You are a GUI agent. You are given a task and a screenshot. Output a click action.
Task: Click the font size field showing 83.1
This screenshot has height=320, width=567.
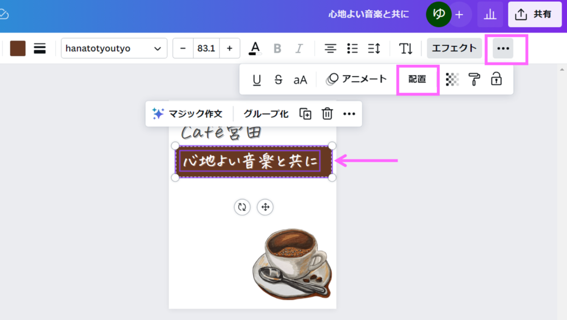[206, 48]
